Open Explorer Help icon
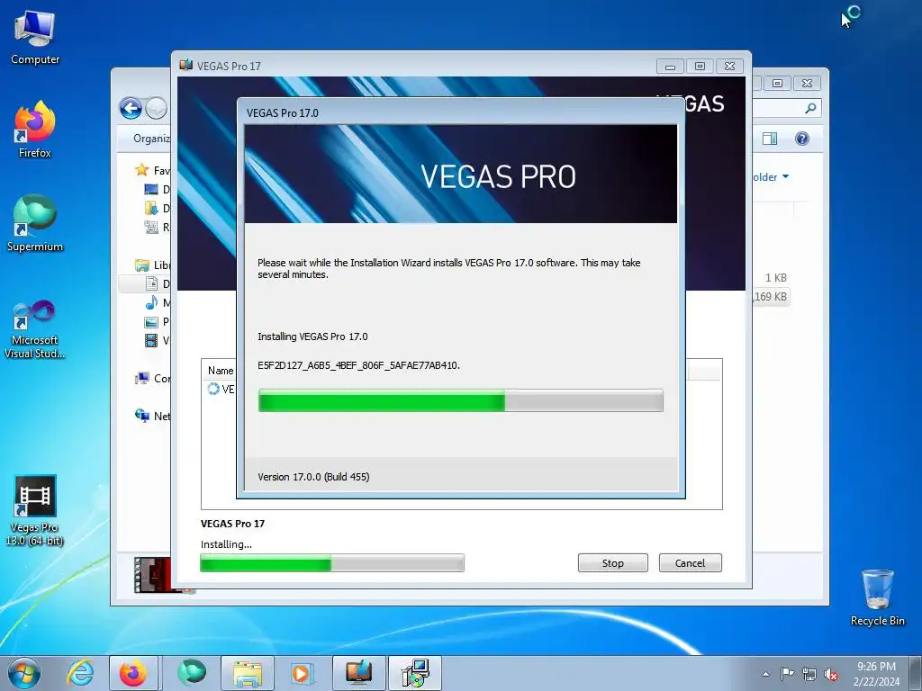 (802, 139)
